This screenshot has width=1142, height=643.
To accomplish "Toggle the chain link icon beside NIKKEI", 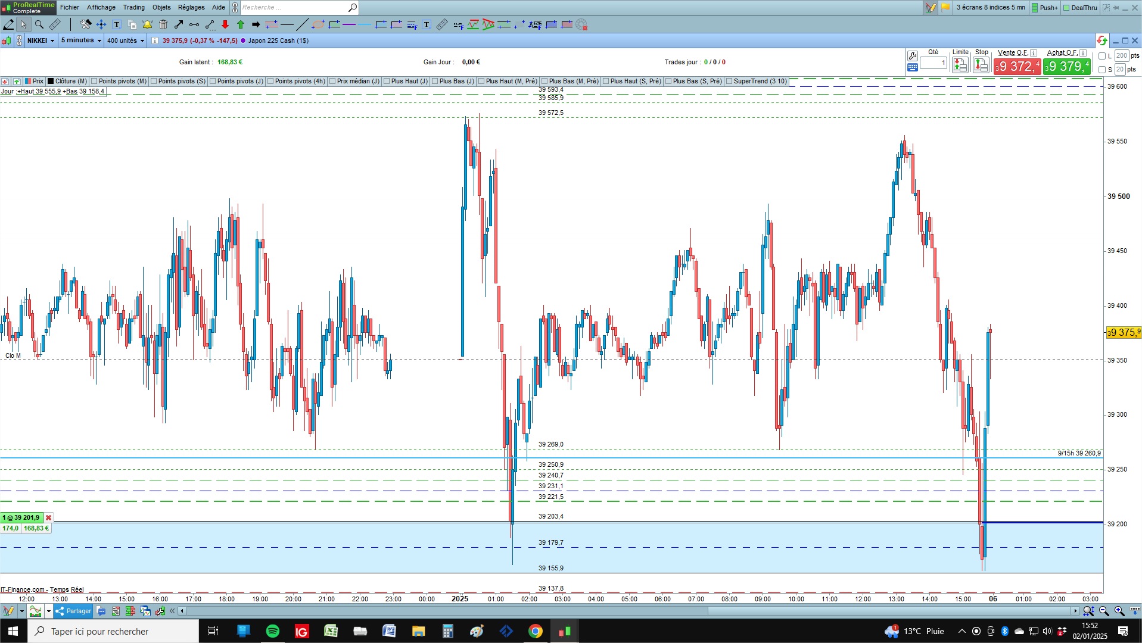I will pos(19,40).
